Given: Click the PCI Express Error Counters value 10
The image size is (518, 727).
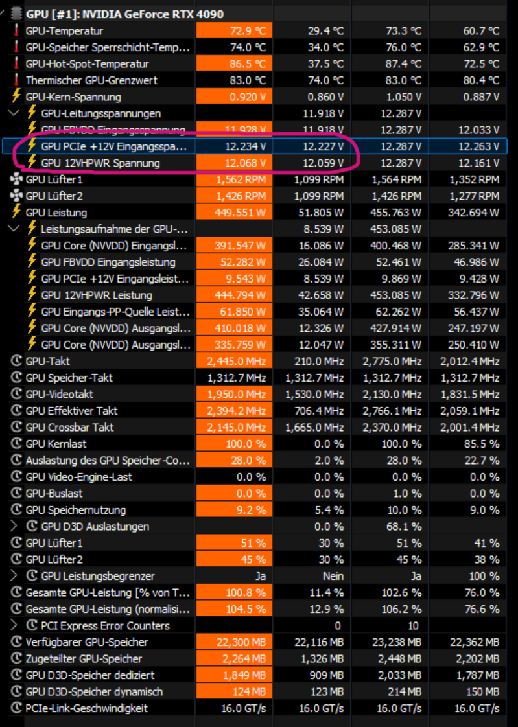Looking at the screenshot, I should tap(413, 625).
